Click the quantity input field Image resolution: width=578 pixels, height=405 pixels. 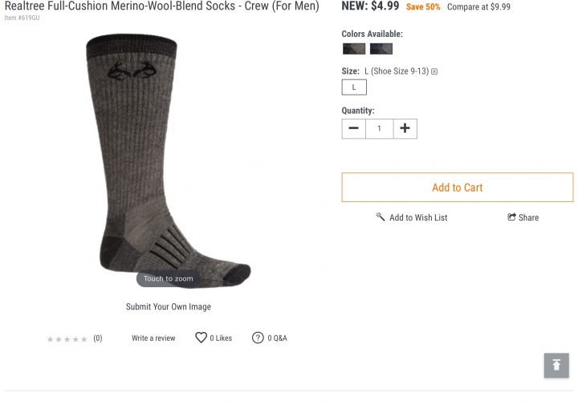pyautogui.click(x=379, y=128)
